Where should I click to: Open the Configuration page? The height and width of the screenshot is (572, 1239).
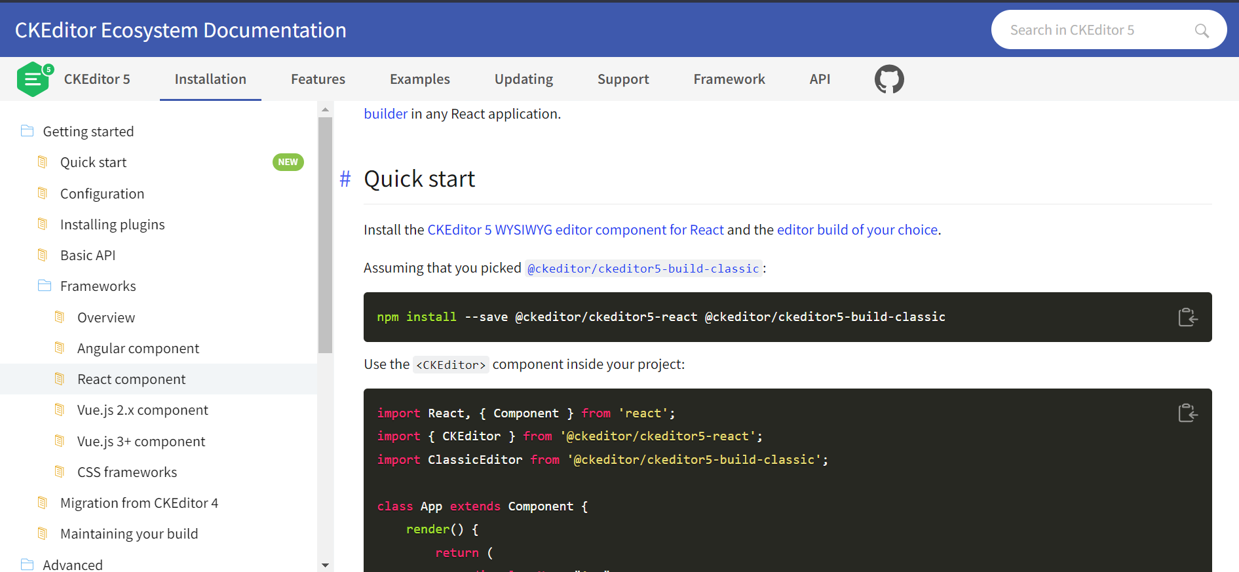[x=102, y=193]
